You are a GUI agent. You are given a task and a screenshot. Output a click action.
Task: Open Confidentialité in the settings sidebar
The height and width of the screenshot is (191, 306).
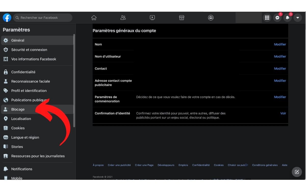click(x=37, y=72)
